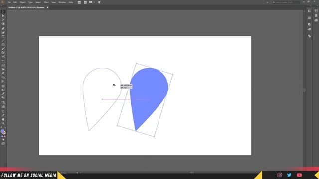Image resolution: width=319 pixels, height=179 pixels.
Task: Click the Stock icon beside Bridge
Action: coord(85,2)
